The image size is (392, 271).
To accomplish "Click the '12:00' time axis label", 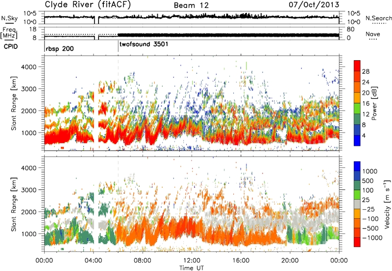I will point(192,261).
